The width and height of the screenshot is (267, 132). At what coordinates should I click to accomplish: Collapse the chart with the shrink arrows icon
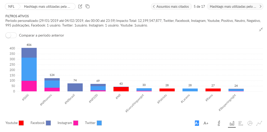pyautogui.click(x=261, y=30)
